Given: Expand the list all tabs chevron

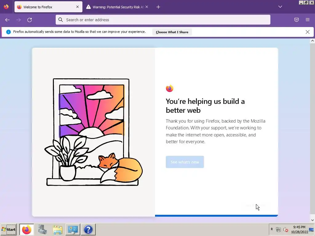Looking at the screenshot, I should [280, 7].
